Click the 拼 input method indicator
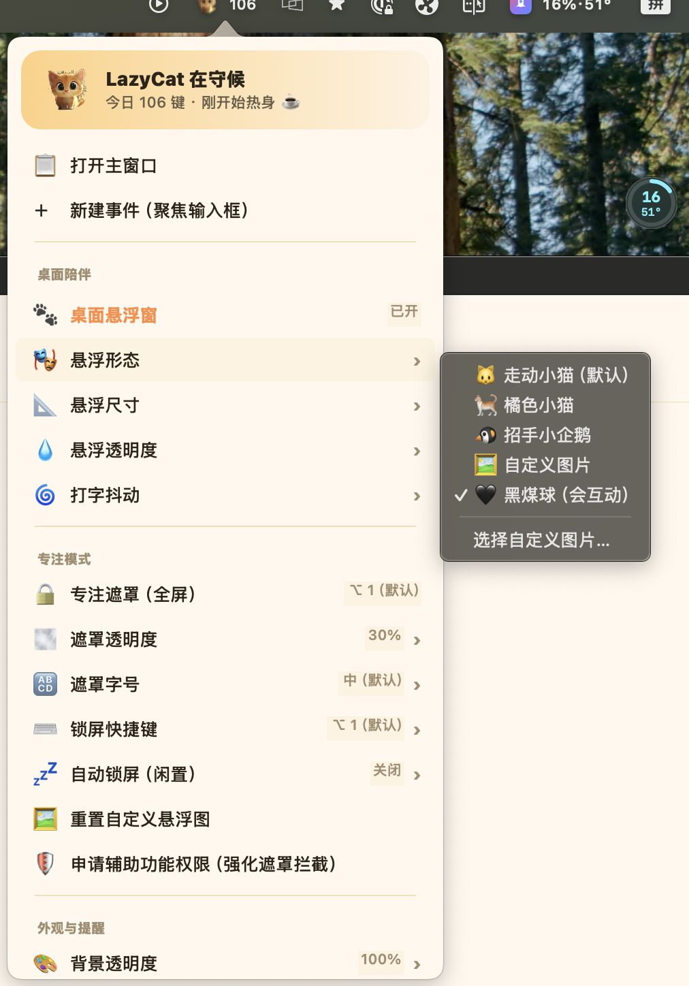Viewport: 689px width, 986px height. pyautogui.click(x=656, y=5)
